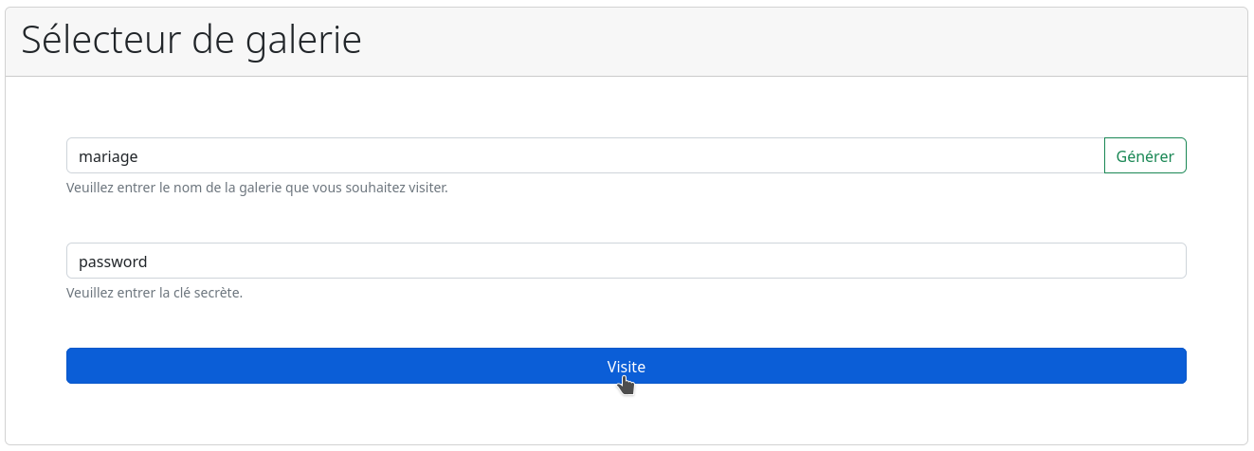The image size is (1254, 451).
Task: Click 'Visite' label text on blue button
Action: (x=627, y=367)
